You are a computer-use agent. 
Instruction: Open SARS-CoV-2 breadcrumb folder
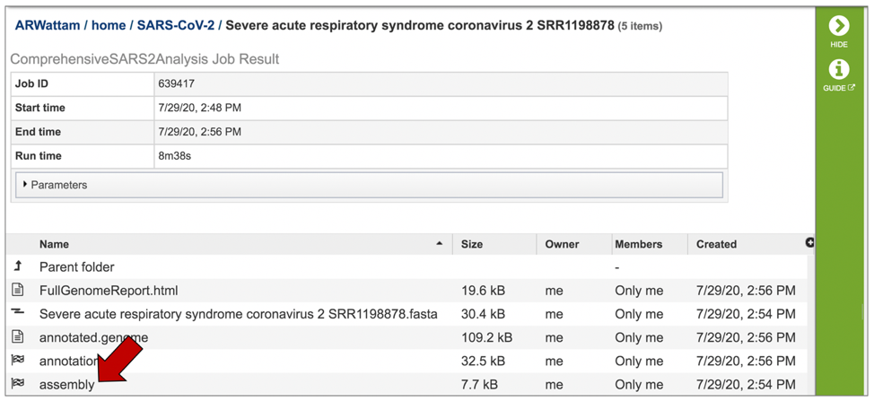pos(176,26)
